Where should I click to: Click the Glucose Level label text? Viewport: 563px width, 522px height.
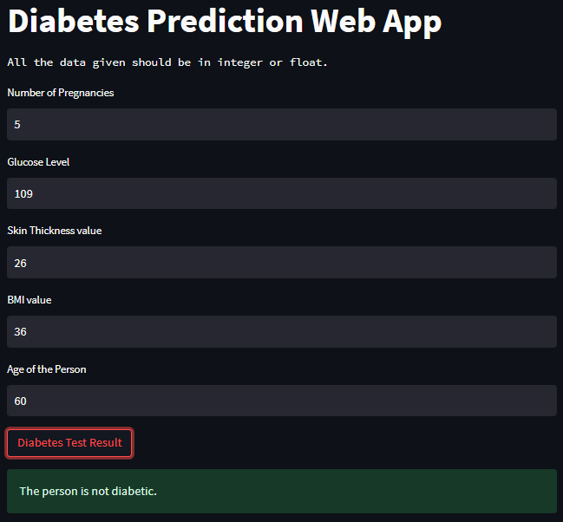click(38, 162)
